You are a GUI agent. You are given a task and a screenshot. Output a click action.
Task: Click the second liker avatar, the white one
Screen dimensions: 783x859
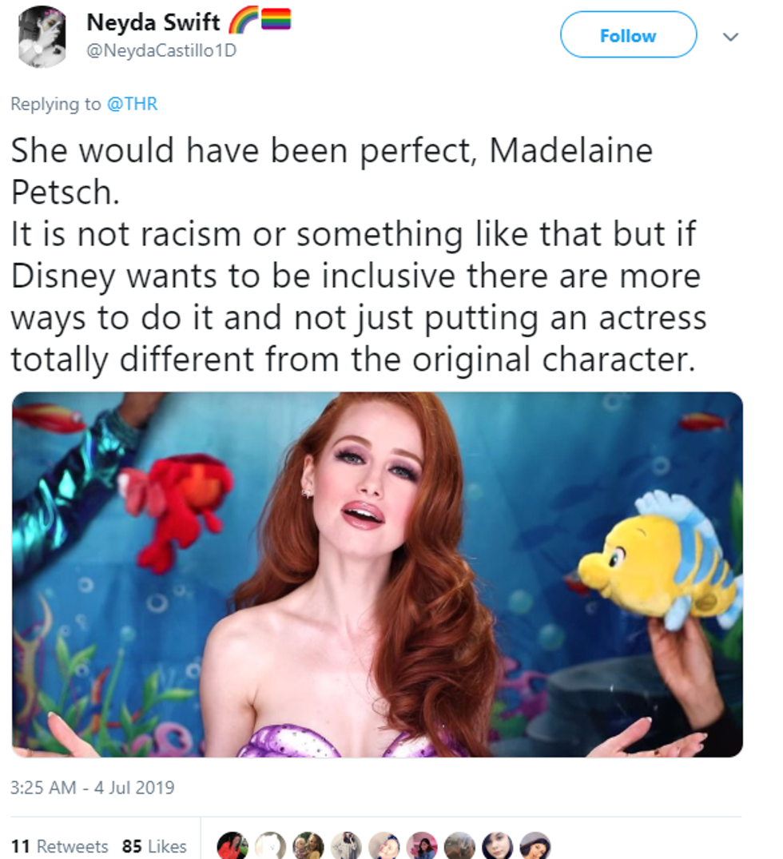pos(271,845)
